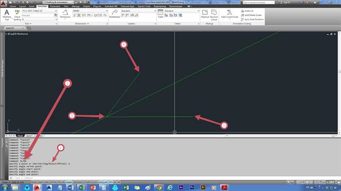The image size is (341, 191).
Task: Run the Check Spelling tool
Action: pos(17,15)
